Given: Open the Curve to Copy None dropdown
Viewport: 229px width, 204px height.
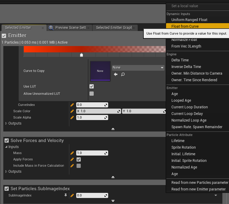Looking at the screenshot, I should pos(138,68).
